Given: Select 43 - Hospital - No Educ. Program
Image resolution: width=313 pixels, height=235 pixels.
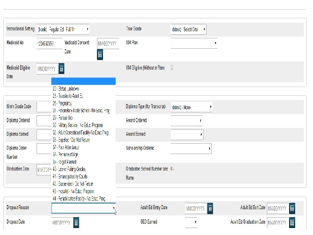Looking at the screenshot, I should tap(83, 191).
